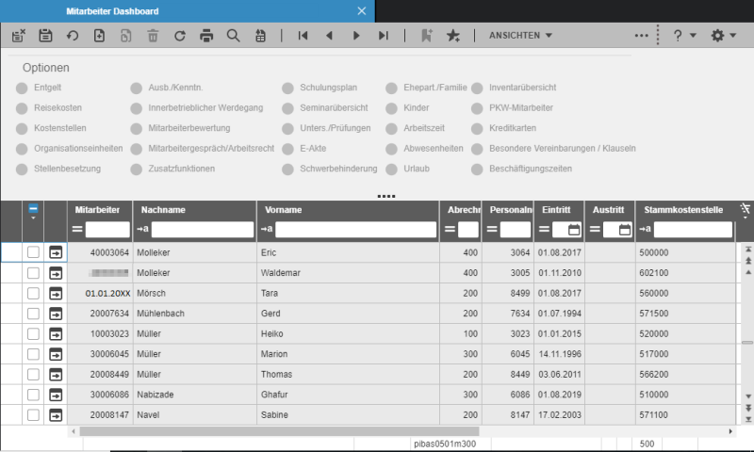Image resolution: width=754 pixels, height=452 pixels.
Task: Click the add favorite star icon
Action: pos(453,36)
